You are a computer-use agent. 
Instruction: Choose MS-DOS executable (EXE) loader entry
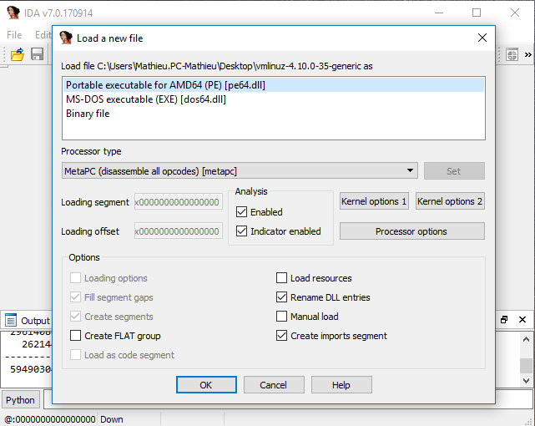(146, 99)
